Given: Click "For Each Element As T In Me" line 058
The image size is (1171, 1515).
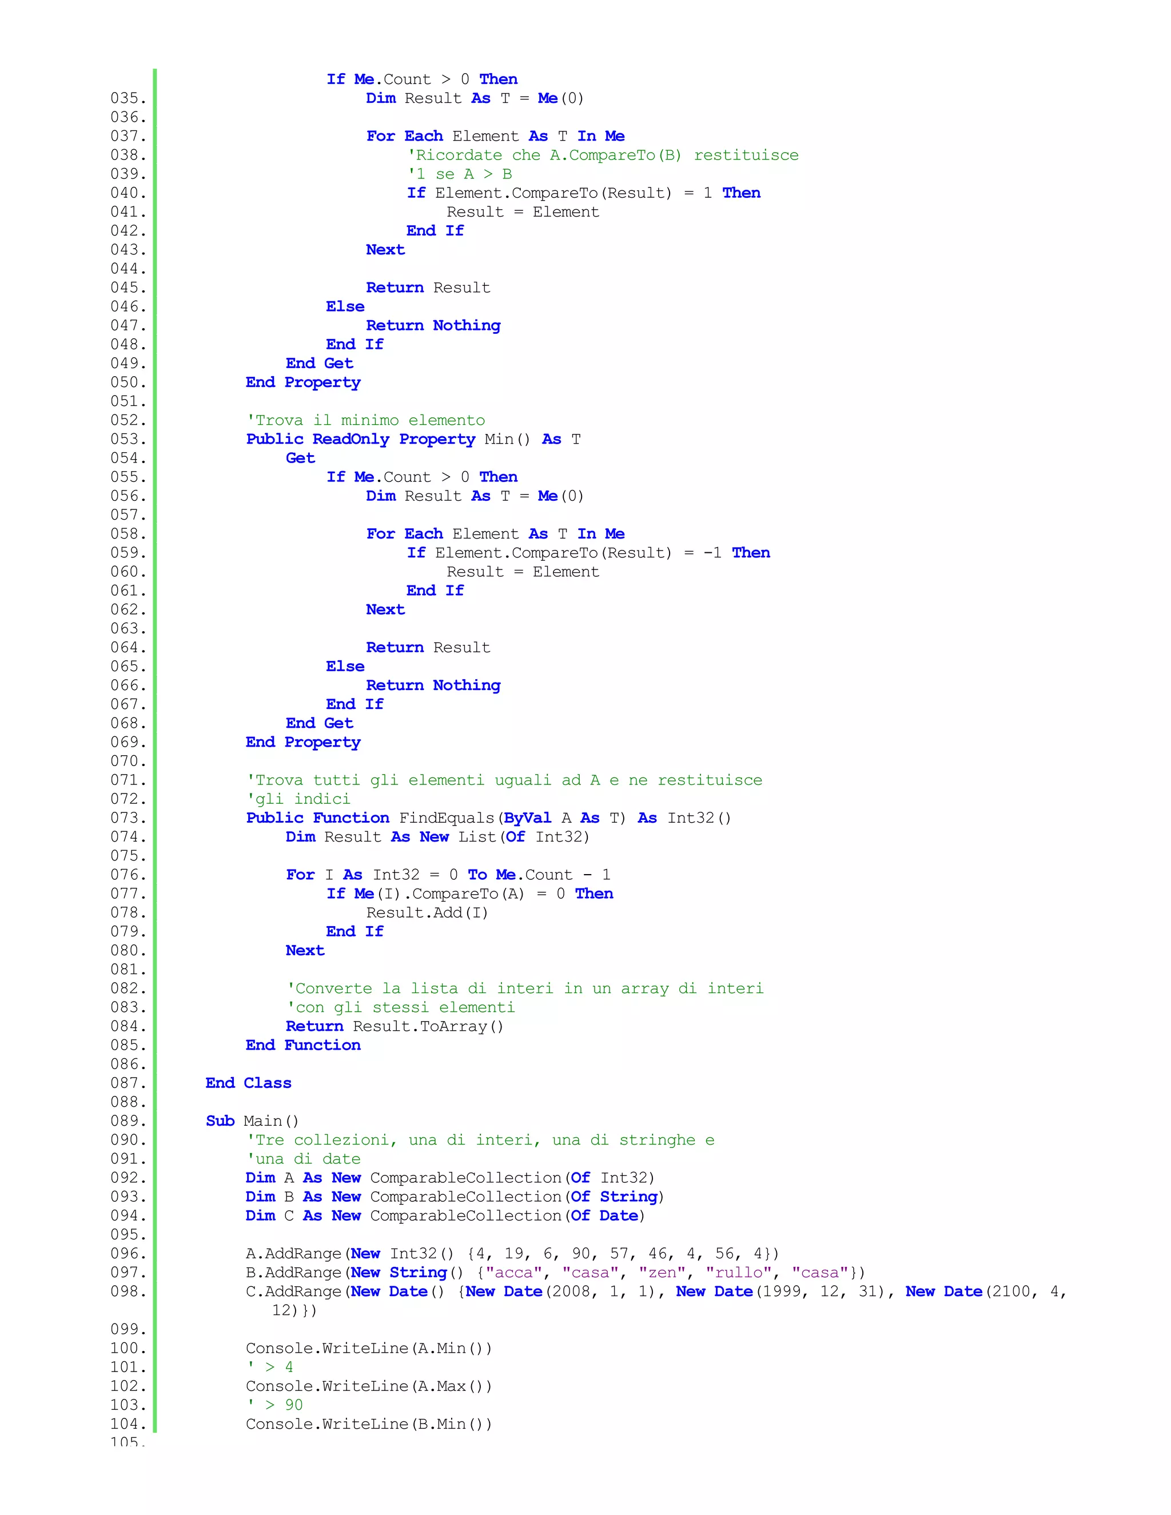Looking at the screenshot, I should coord(495,534).
